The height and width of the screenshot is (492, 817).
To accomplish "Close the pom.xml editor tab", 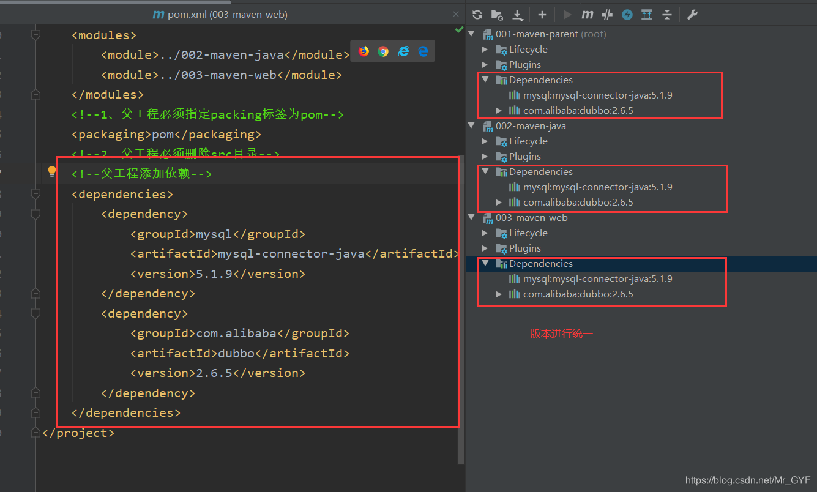I will click(455, 14).
